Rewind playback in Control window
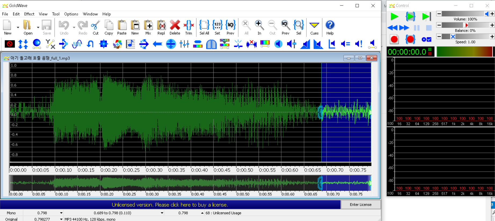 tap(392, 28)
